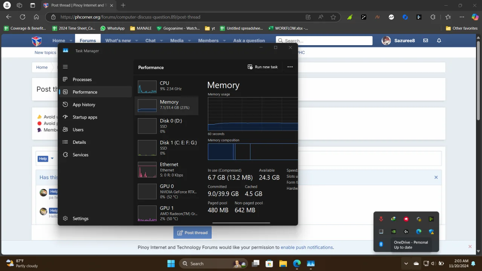Open Edge favorites list icon
This screenshot has height=271, width=482.
tap(448, 17)
